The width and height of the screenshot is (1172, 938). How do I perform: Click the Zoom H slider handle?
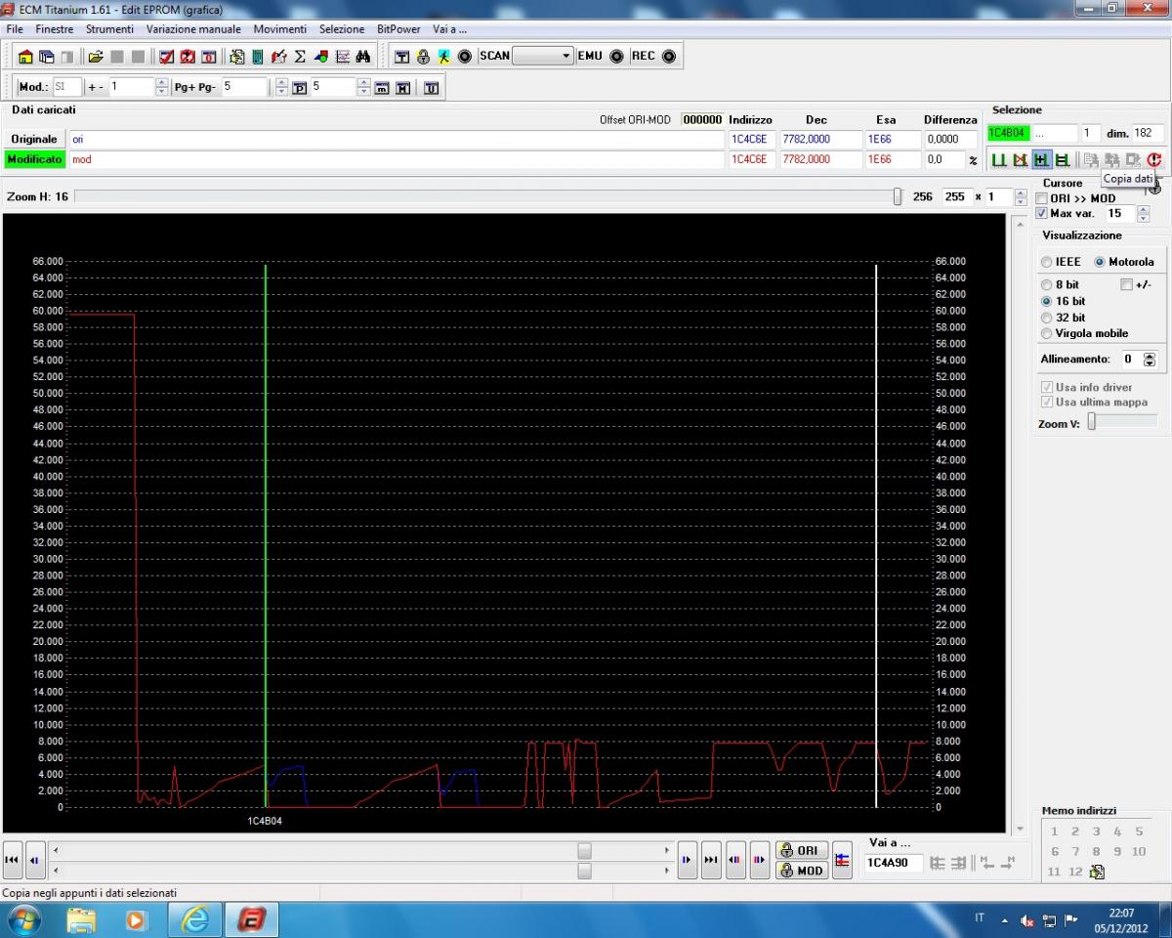pos(898,196)
